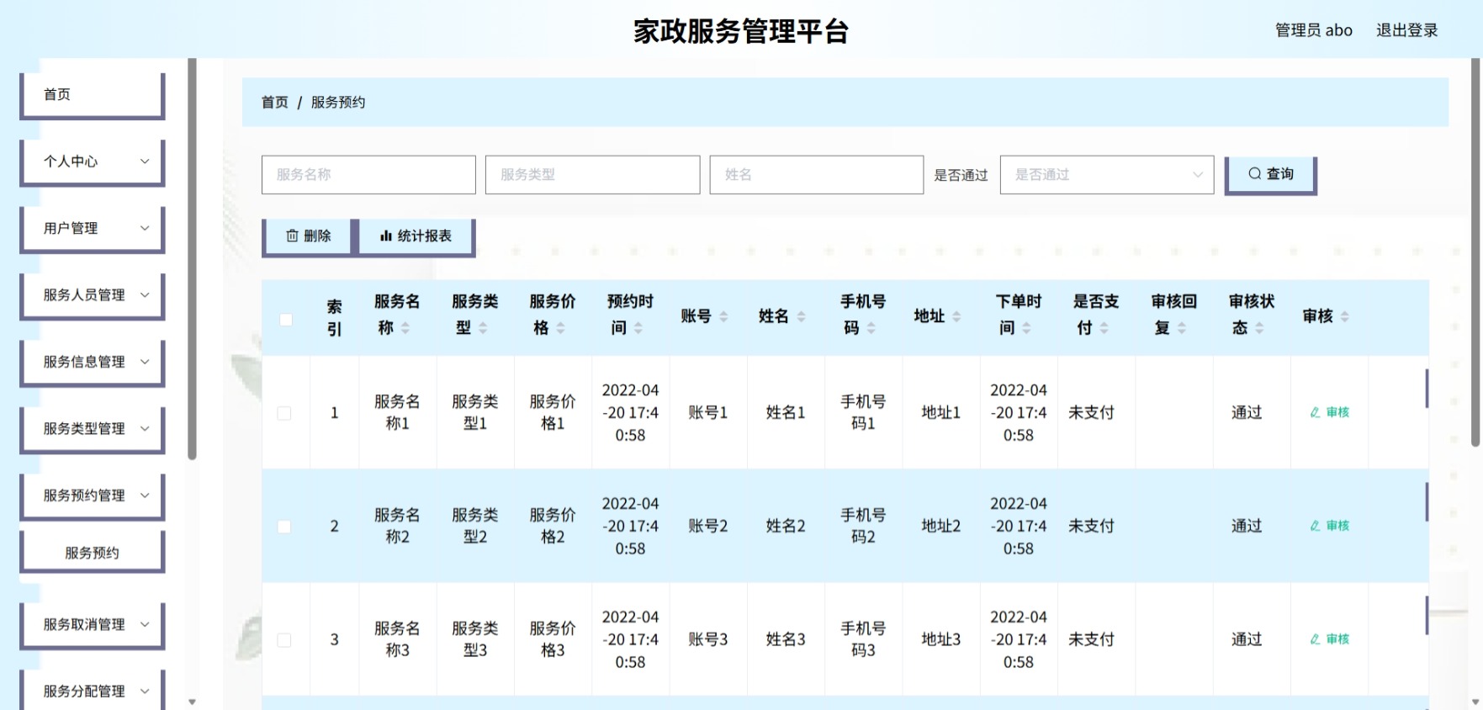Click cell 服务名称1
This screenshot has height=710, width=1483.
point(397,412)
